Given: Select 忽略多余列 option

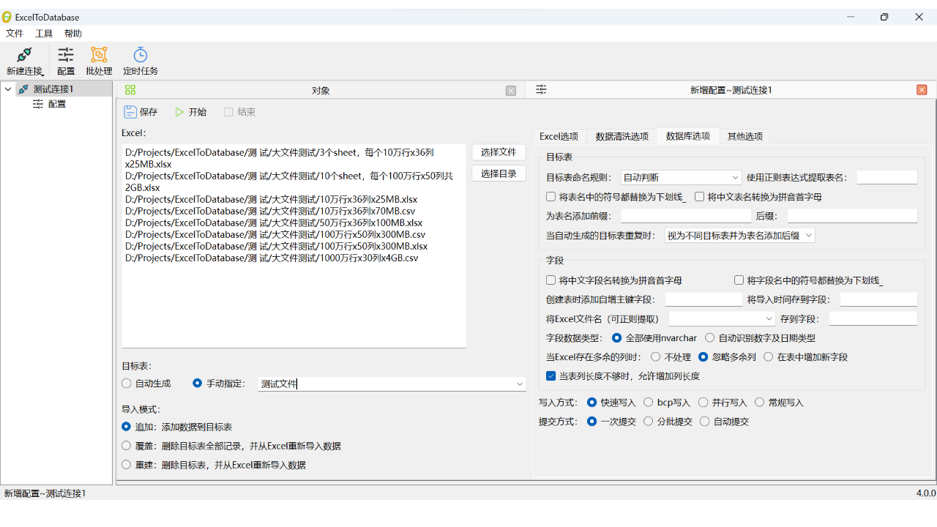Looking at the screenshot, I should 703,357.
